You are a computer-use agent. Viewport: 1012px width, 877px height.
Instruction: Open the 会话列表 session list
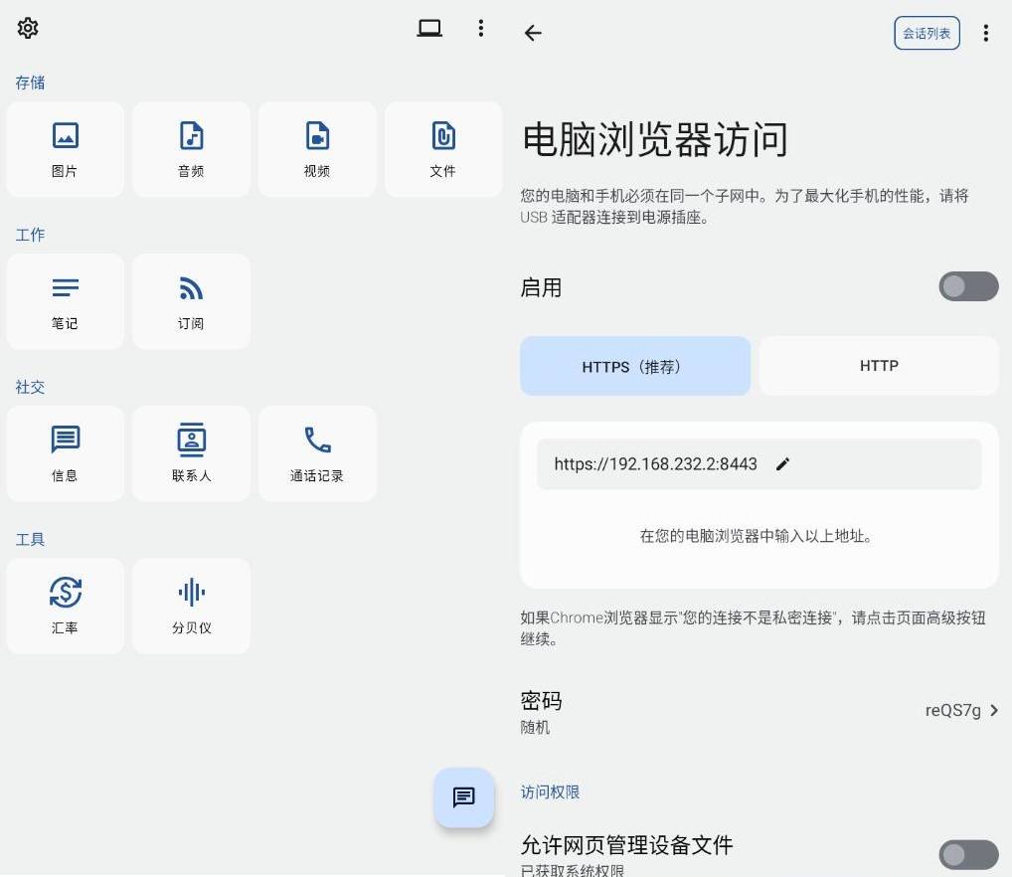click(927, 33)
